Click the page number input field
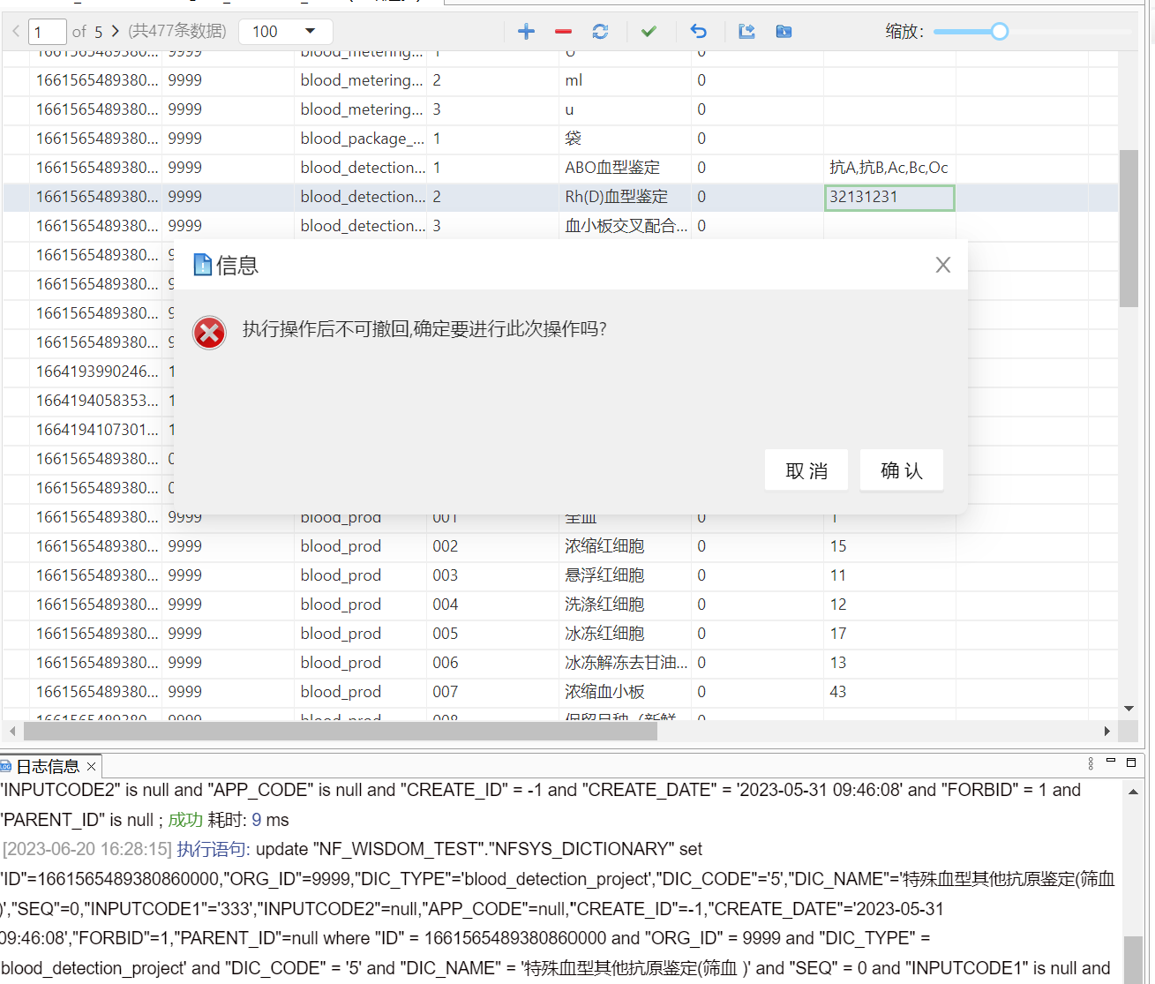Viewport: 1155px width, 984px height. coord(48,32)
